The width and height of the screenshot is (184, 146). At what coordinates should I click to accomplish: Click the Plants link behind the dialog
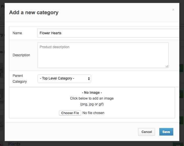(14, 144)
